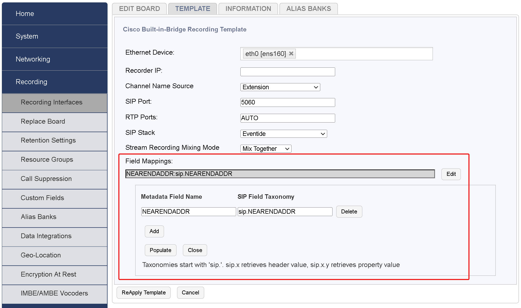Open the ALIAS BANKS tab

coord(308,9)
